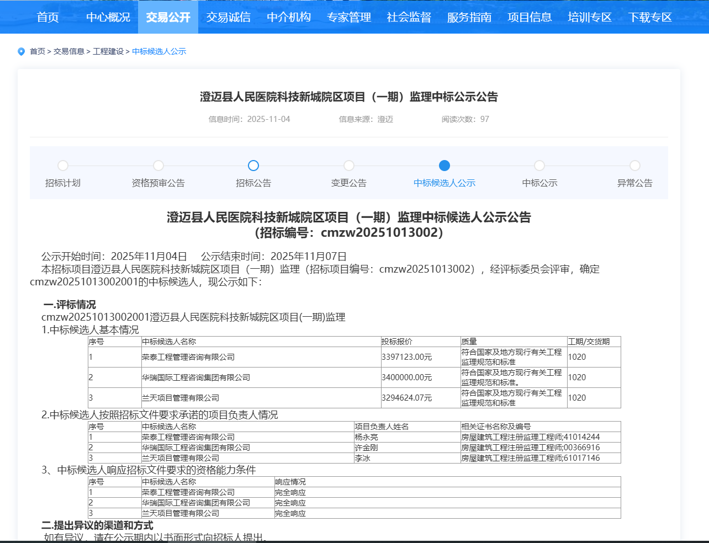Click the 首页 breadcrumb link
The height and width of the screenshot is (543, 709).
(x=38, y=51)
